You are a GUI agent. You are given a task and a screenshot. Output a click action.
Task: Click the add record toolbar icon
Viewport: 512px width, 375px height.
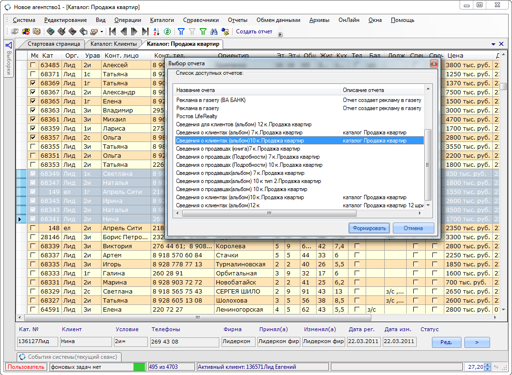50,31
